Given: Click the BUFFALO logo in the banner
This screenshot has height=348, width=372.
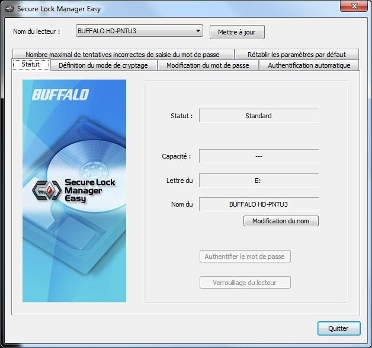Looking at the screenshot, I should click(60, 94).
